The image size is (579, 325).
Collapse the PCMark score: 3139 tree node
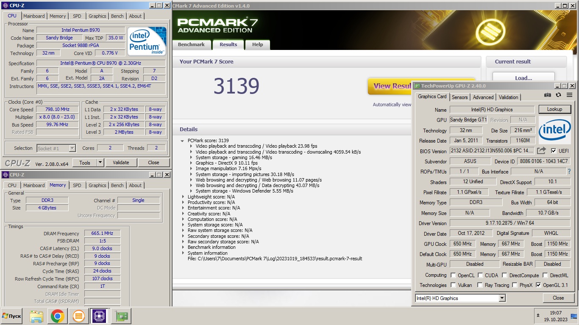(x=182, y=140)
